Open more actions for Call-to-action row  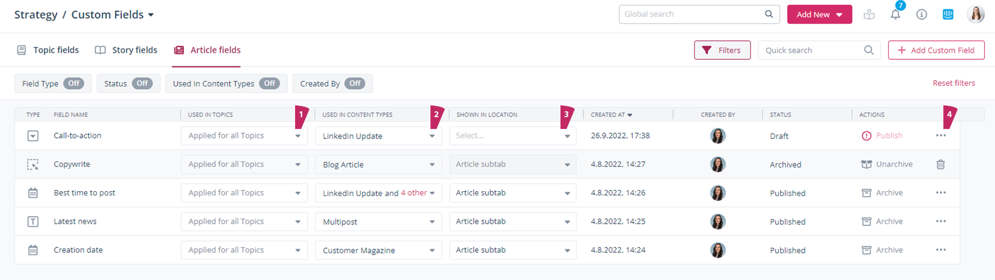[940, 136]
